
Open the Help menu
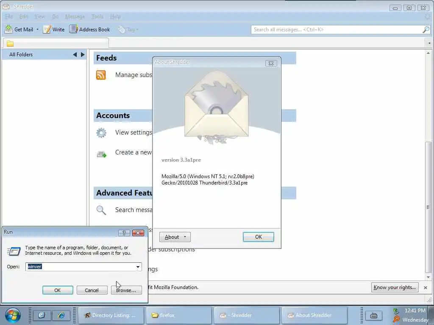115,17
